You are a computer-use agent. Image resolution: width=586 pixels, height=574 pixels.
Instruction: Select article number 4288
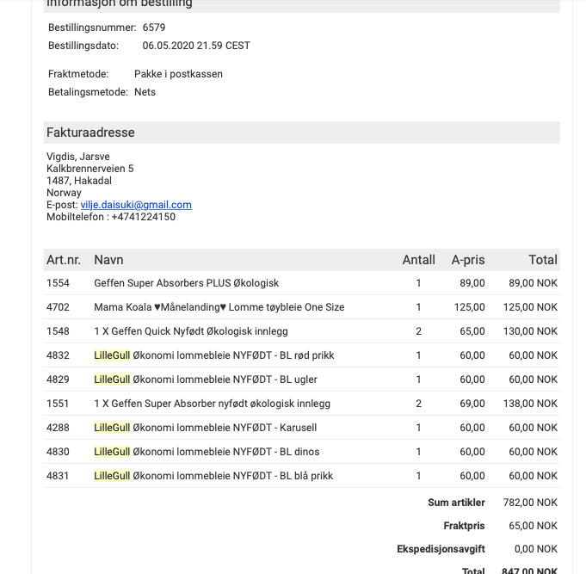pyautogui.click(x=58, y=428)
